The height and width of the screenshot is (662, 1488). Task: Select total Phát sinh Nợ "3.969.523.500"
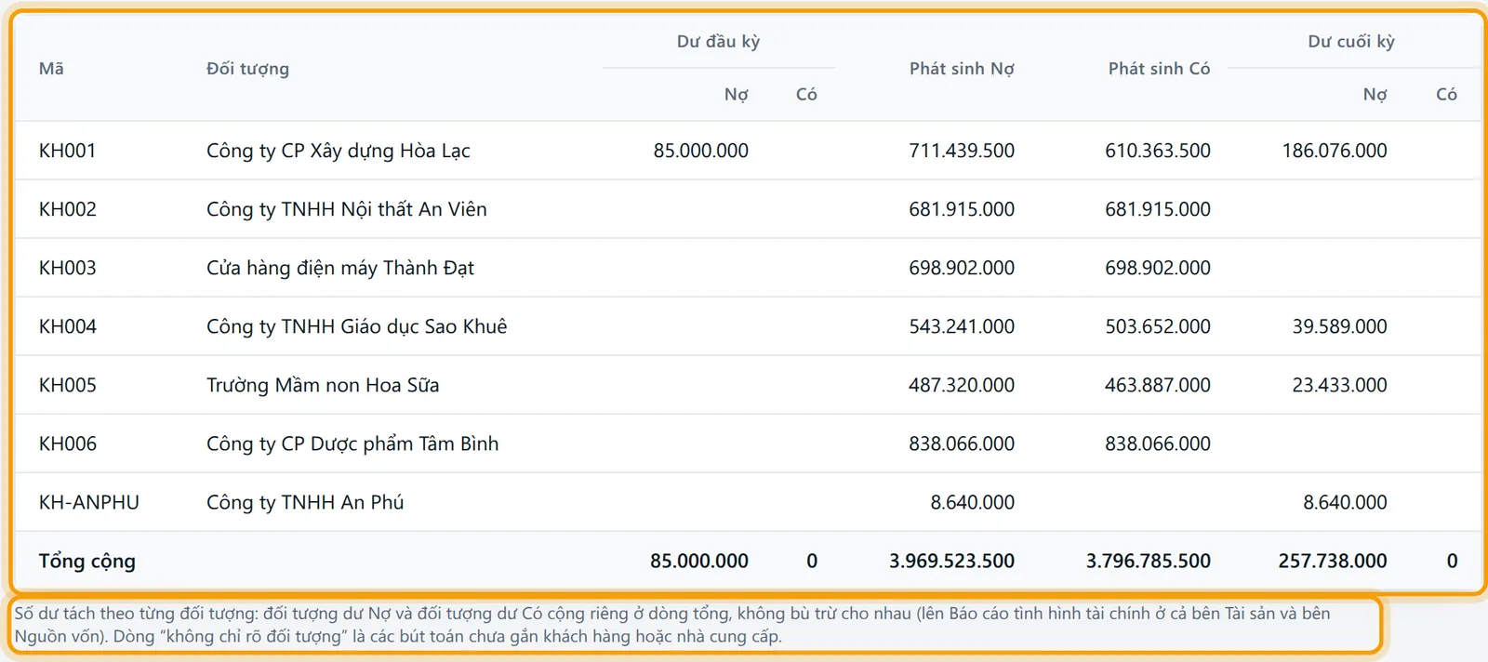[951, 561]
